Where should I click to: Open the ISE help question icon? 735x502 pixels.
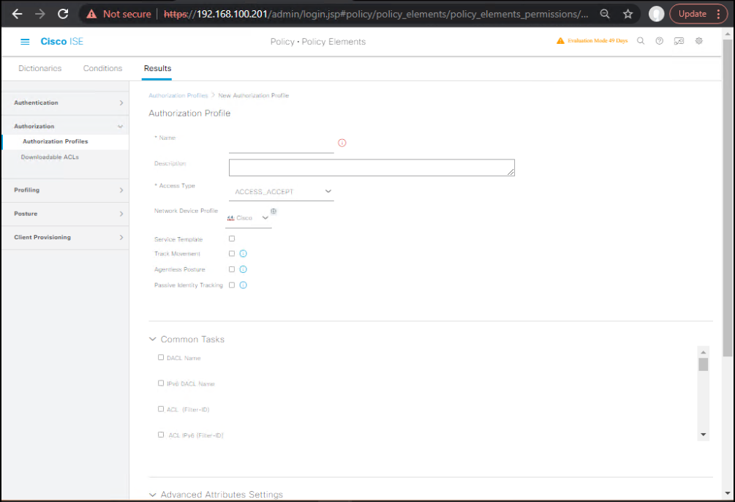[659, 41]
